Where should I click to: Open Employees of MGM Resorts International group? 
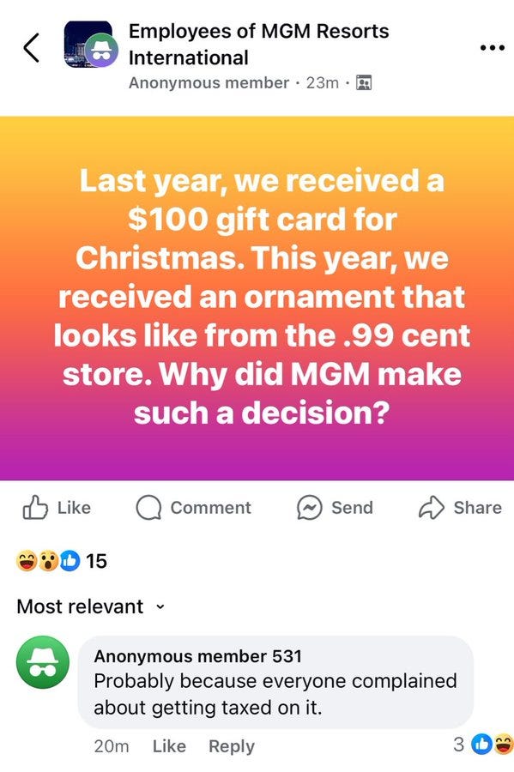(258, 45)
